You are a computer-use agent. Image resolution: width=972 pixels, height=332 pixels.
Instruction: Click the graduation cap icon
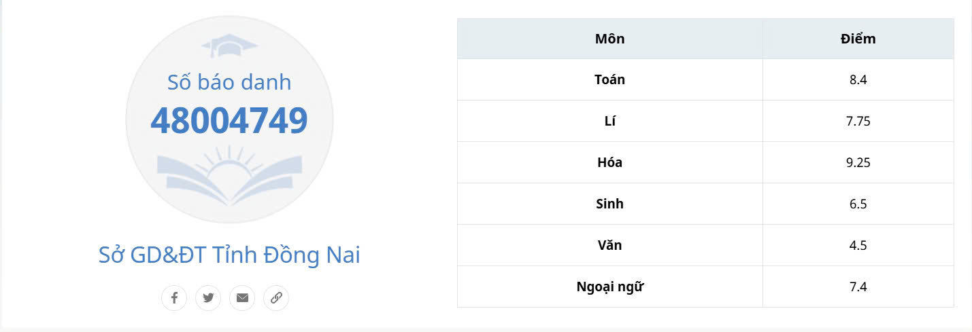229,46
